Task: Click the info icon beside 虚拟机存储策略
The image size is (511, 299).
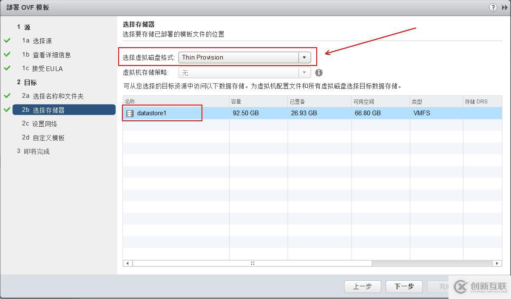Action: (x=319, y=72)
